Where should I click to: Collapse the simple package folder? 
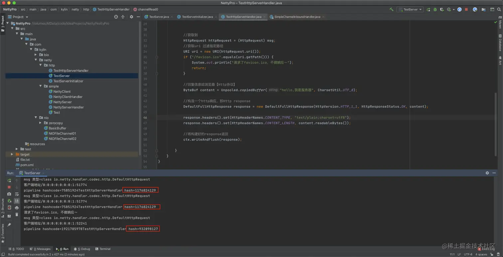[41, 86]
